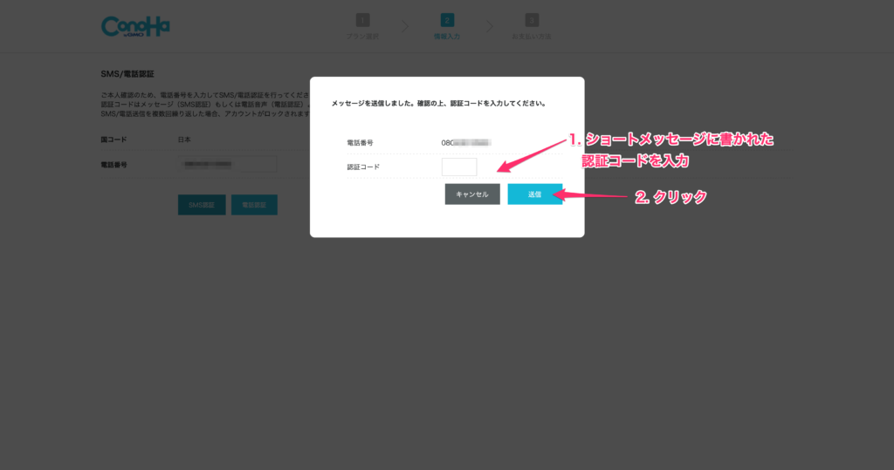This screenshot has width=894, height=470.
Task: Click the 080 phone number in the dialog
Action: click(466, 143)
